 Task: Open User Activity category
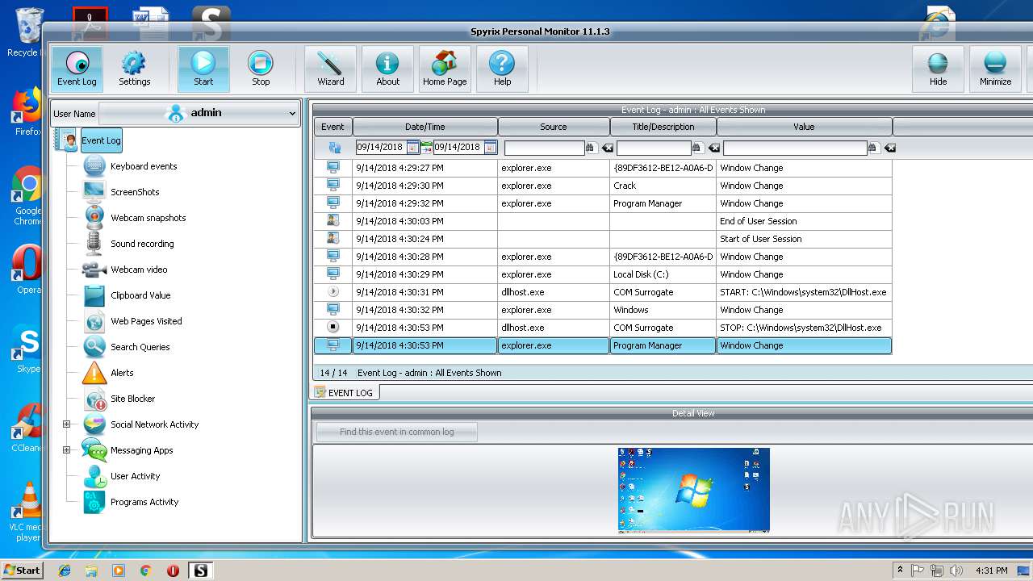click(x=135, y=476)
